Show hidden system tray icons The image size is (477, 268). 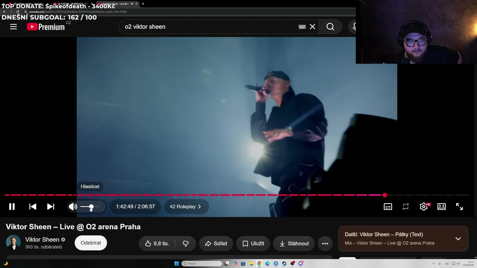point(433,264)
